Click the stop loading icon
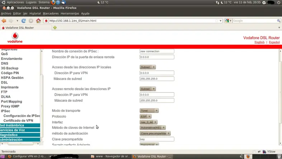 [31, 21]
